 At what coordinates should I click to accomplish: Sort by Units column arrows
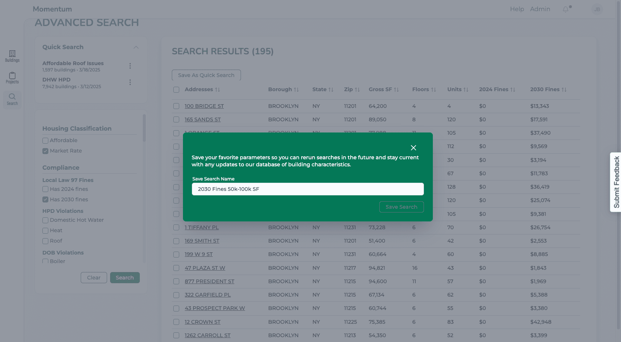466,90
